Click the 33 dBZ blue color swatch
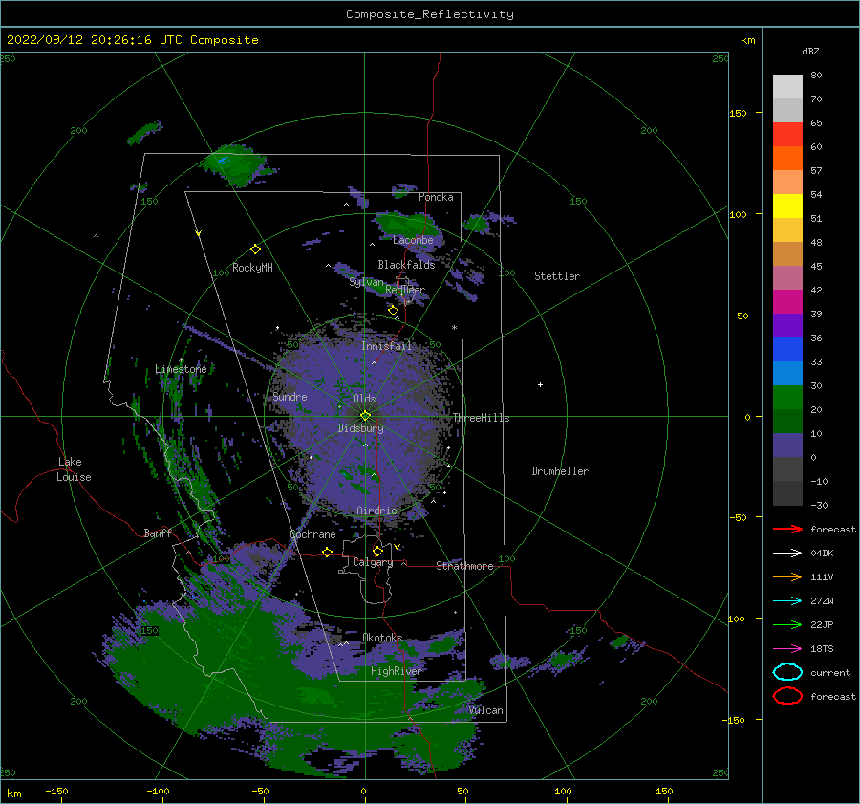Viewport: 860px width, 804px height. [x=787, y=373]
